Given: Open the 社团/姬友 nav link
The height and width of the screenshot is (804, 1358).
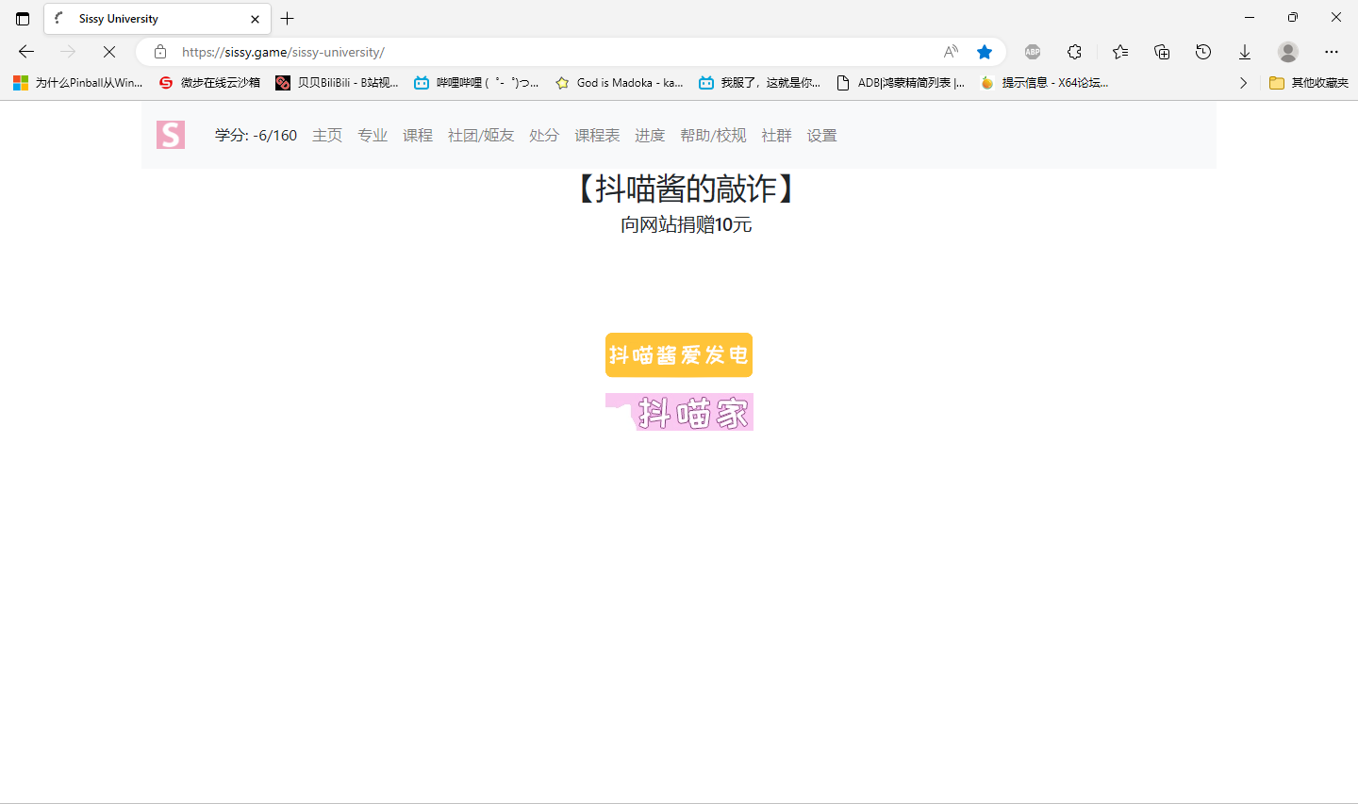Looking at the screenshot, I should coord(481,136).
